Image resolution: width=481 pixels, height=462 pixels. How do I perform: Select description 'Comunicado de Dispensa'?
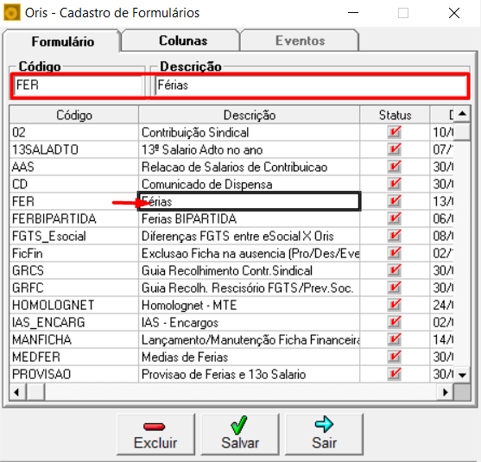(249, 184)
